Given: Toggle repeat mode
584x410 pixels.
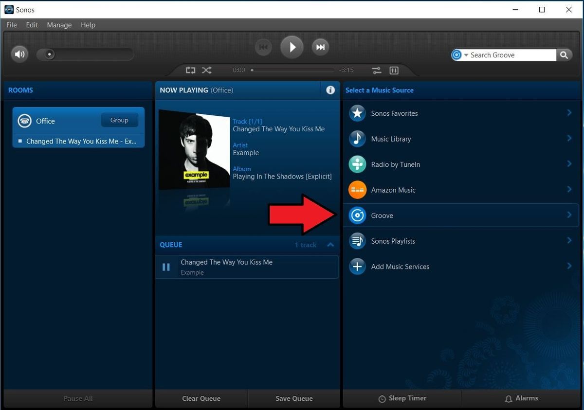Looking at the screenshot, I should point(190,70).
